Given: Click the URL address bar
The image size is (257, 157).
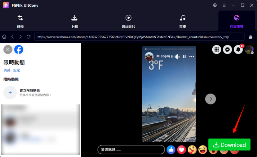Looking at the screenshot, I should [x=139, y=37].
